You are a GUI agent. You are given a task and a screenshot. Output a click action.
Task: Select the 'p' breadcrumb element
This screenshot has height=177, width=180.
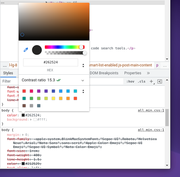[x=157, y=65]
